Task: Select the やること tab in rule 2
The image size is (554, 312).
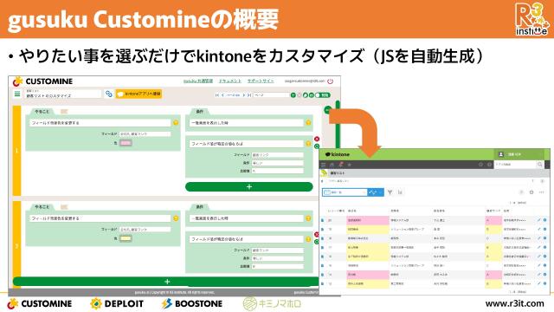Action: pos(42,207)
